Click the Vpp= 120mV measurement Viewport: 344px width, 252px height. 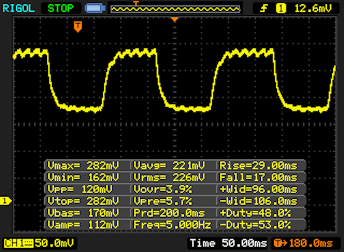point(80,189)
